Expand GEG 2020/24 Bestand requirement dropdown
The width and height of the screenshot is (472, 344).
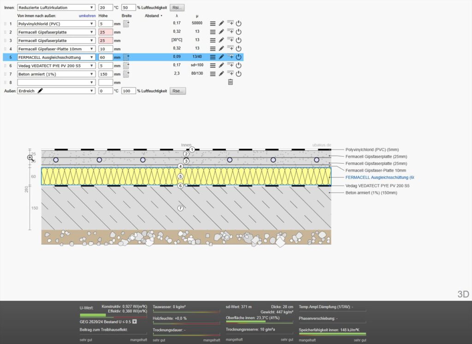(x=135, y=321)
